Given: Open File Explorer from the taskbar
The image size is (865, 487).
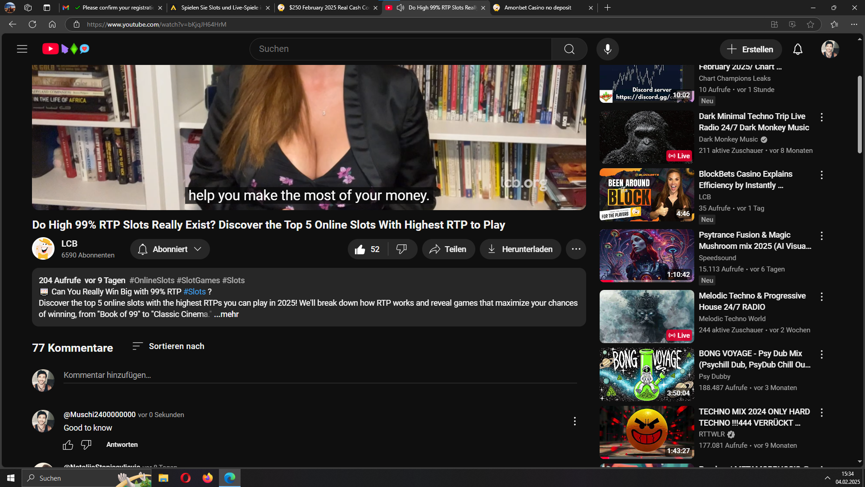Looking at the screenshot, I should tap(163, 478).
